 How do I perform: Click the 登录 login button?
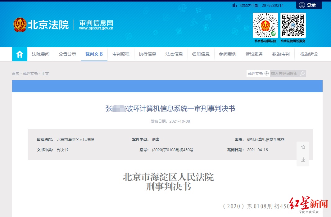point(311,5)
